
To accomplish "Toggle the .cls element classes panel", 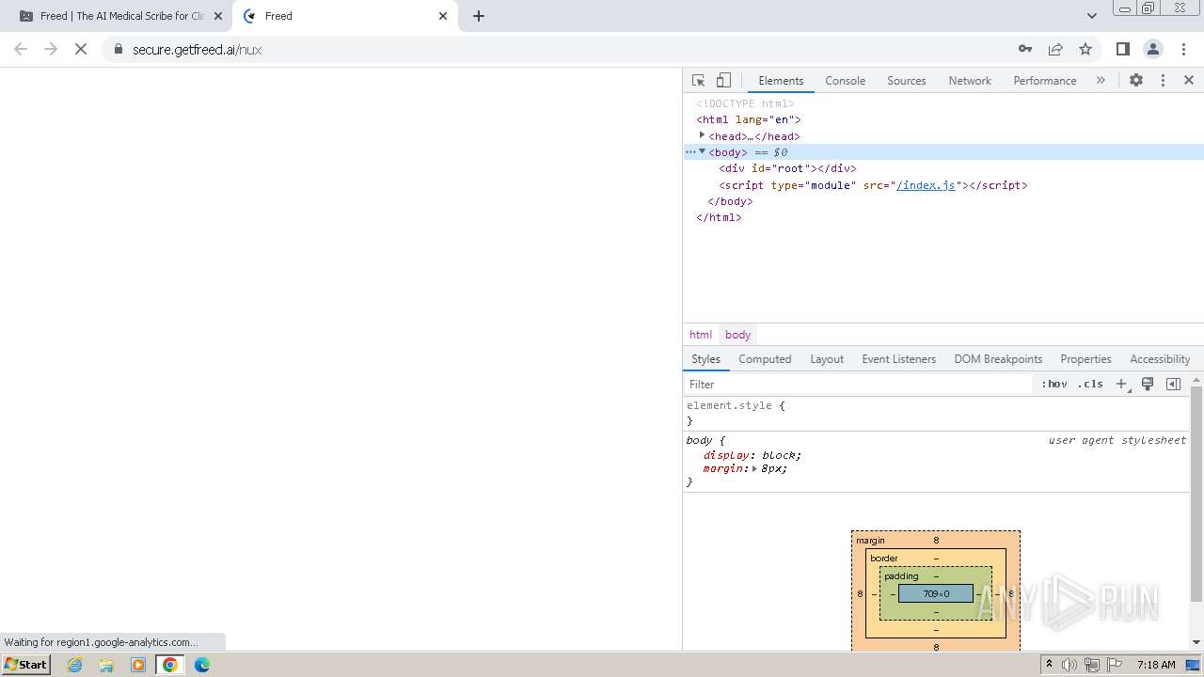I will (x=1090, y=385).
